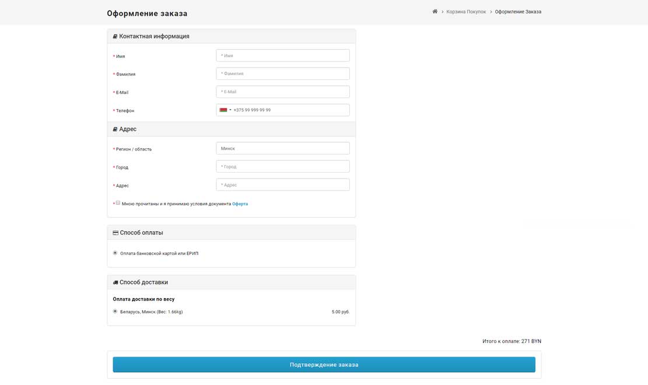648x385 pixels.
Task: Accept the Оферта terms checkbox
Action: tap(118, 203)
